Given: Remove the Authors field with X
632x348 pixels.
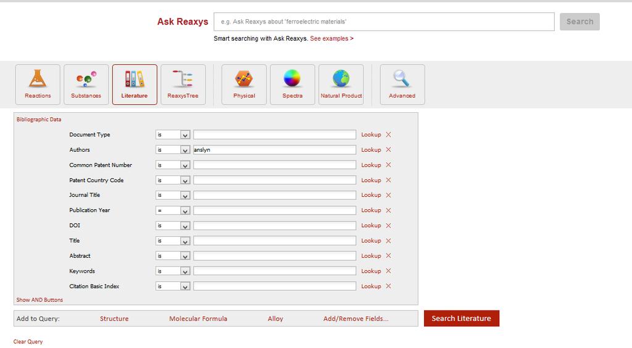Looking at the screenshot, I should click(x=389, y=149).
